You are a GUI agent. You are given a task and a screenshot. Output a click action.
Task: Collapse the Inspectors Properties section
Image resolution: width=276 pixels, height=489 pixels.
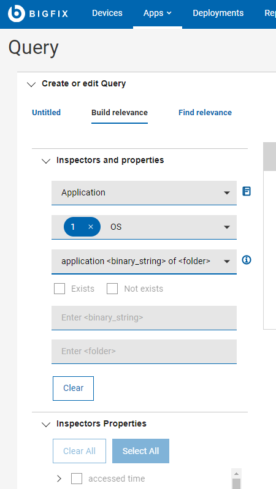(x=46, y=424)
